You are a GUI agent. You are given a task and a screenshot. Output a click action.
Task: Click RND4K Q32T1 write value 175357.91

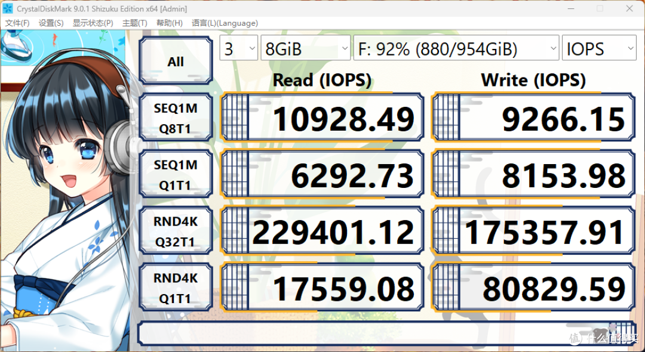point(533,231)
